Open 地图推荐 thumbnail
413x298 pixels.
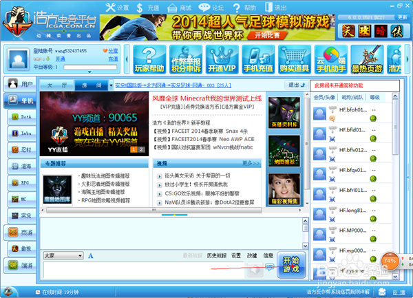(284, 151)
